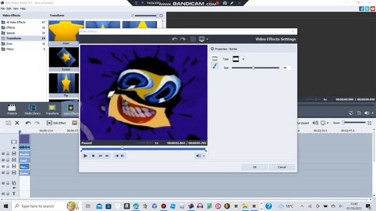
Task: Select the Zoom clip on the timeline
Action: pyautogui.click(x=25, y=173)
